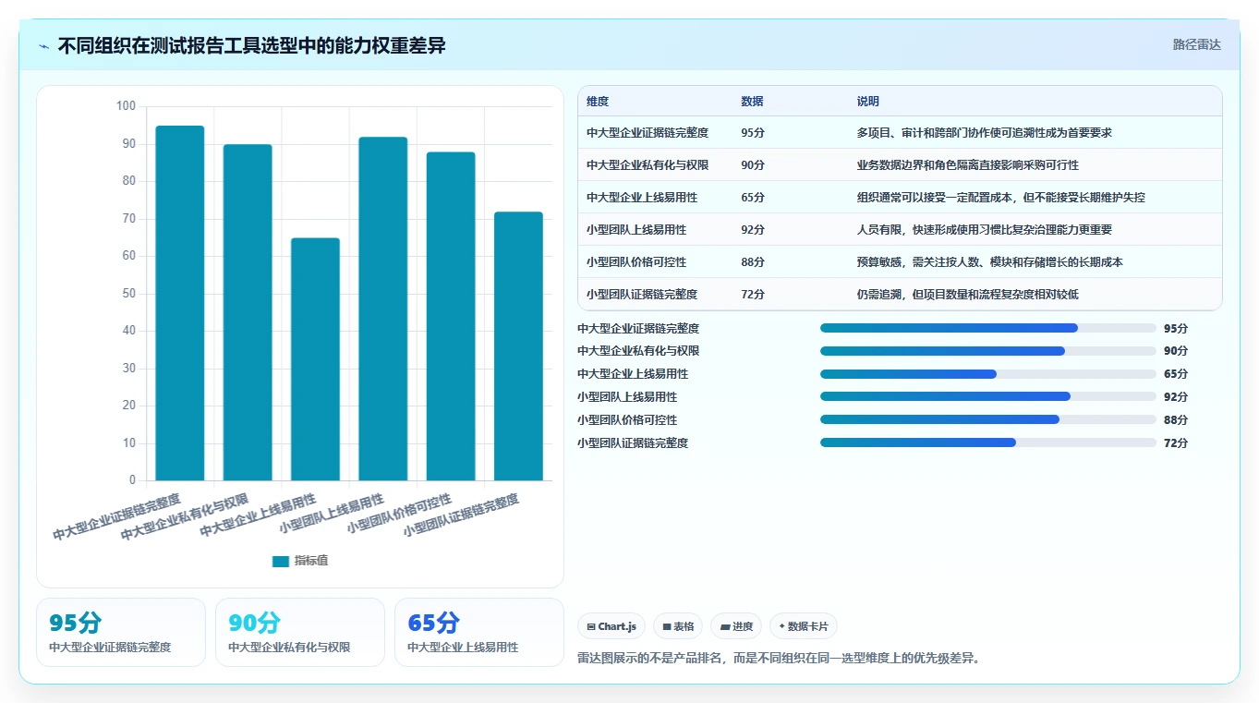Click the 中大型企业证据链完整度 progress bar

coord(988,328)
